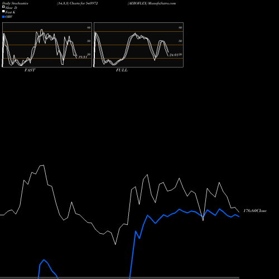Click the '(AEROFLEX) MunafaSutra.com' title text

(x=152, y=3)
